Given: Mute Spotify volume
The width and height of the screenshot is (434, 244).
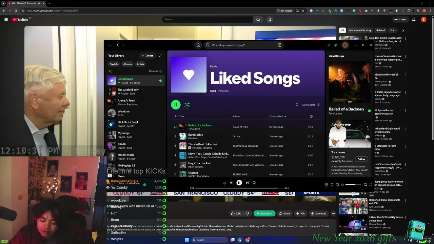Looking at the screenshot, I should 343,185.
